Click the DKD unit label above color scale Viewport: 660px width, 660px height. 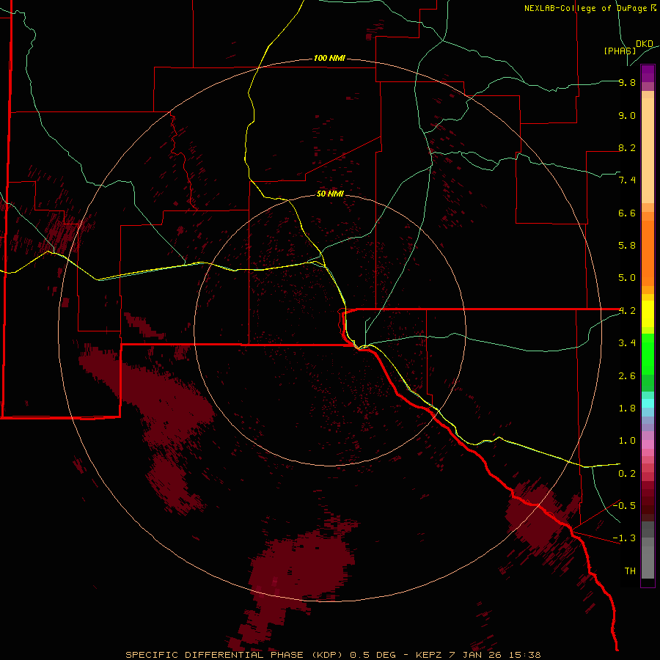click(645, 44)
